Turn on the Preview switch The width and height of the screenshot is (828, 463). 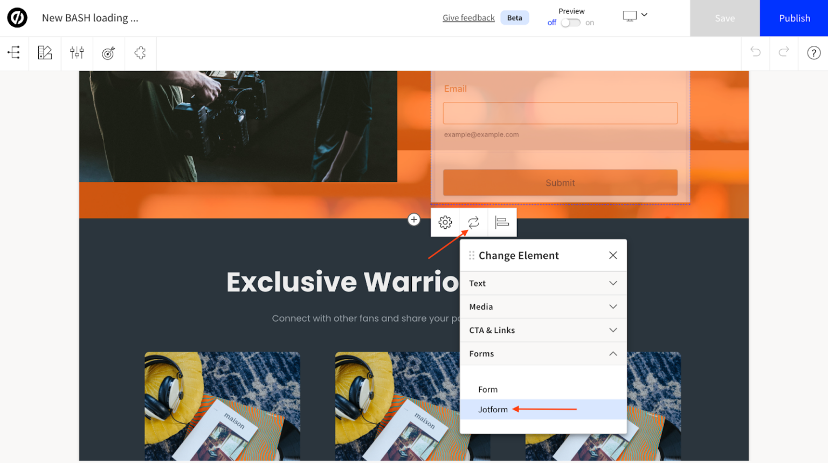[570, 23]
